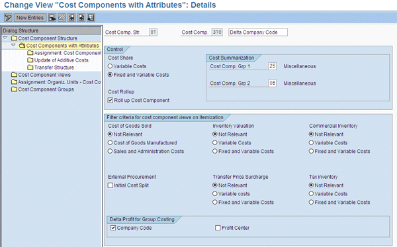
Task: Collapse Cost Components with Attributes node
Action: (13, 45)
